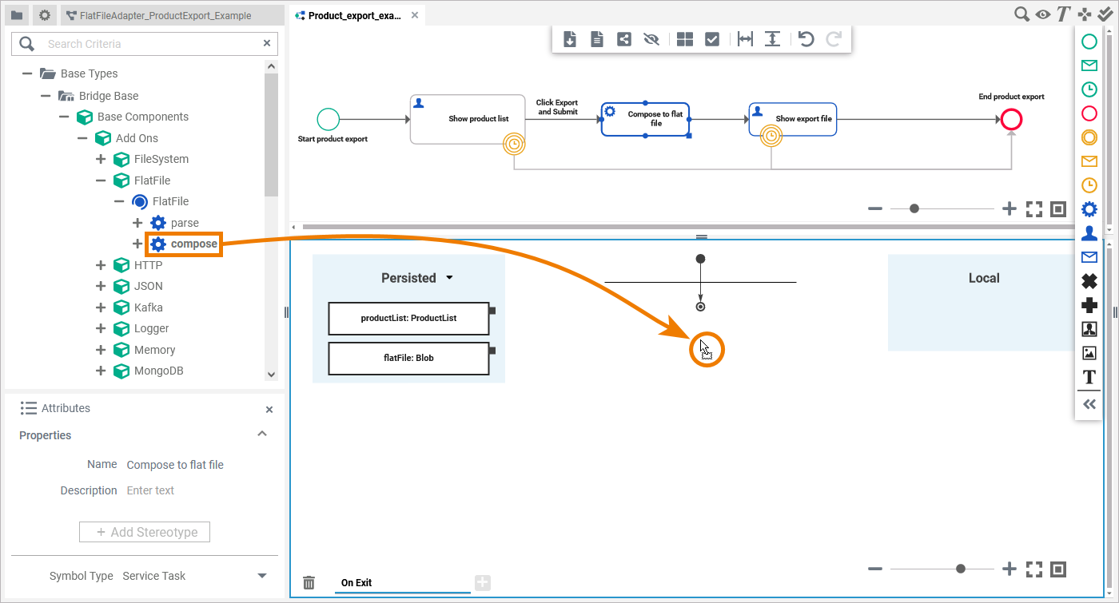Click the lower pane zoom slider handle
The width and height of the screenshot is (1119, 603).
(961, 569)
